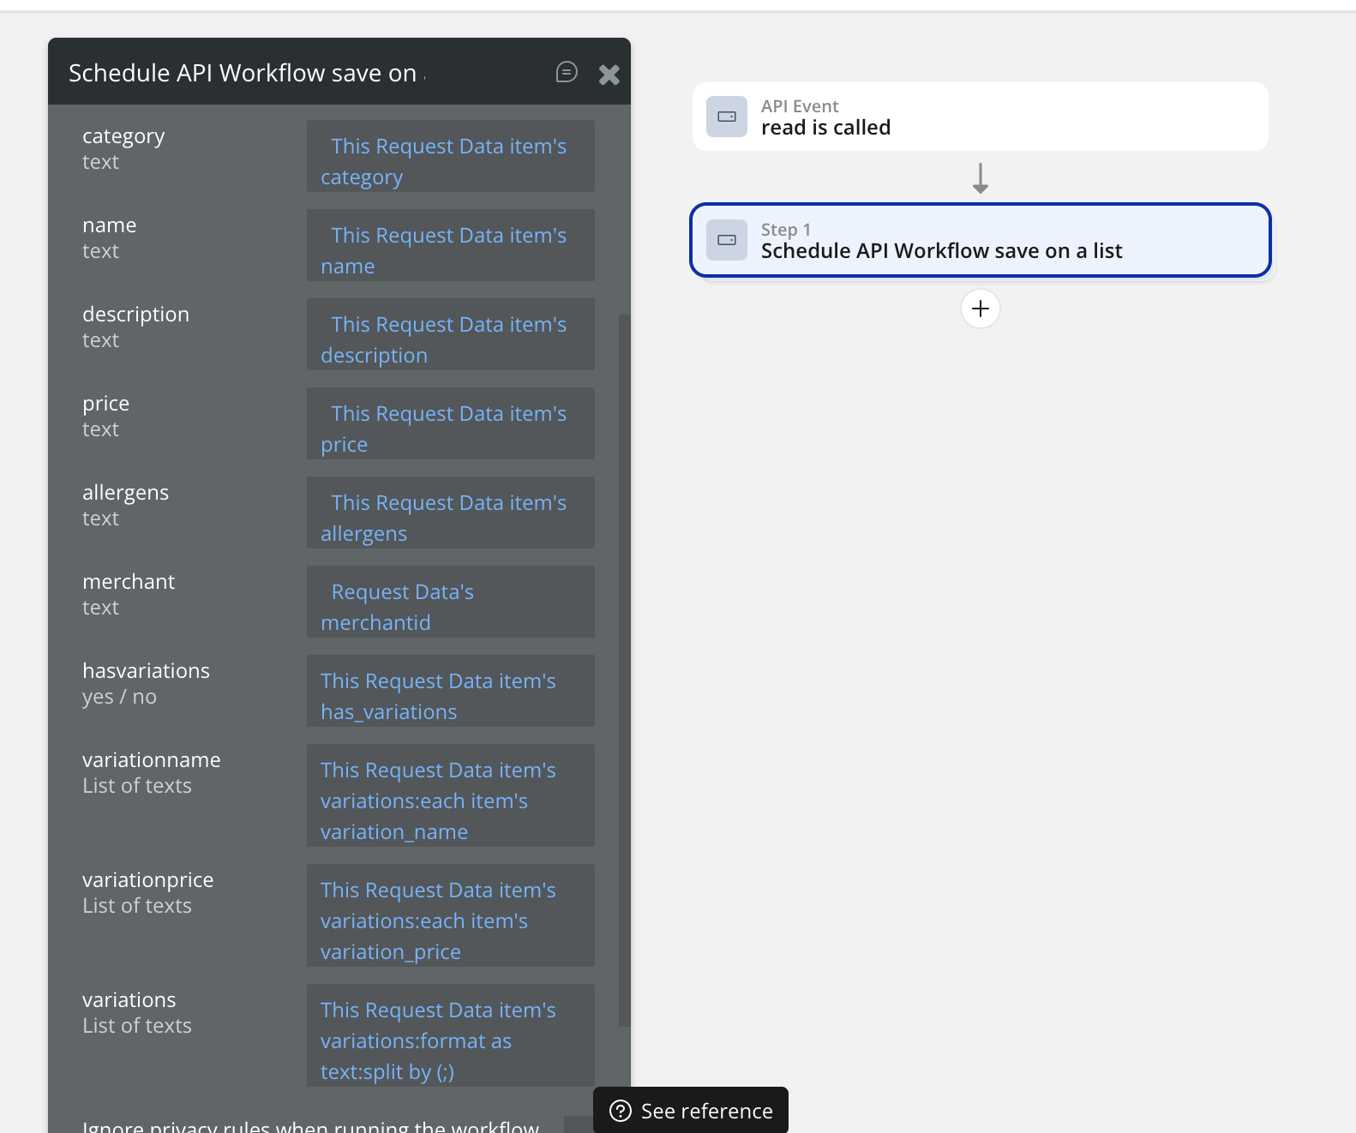Edit the name expression field

pyautogui.click(x=451, y=245)
